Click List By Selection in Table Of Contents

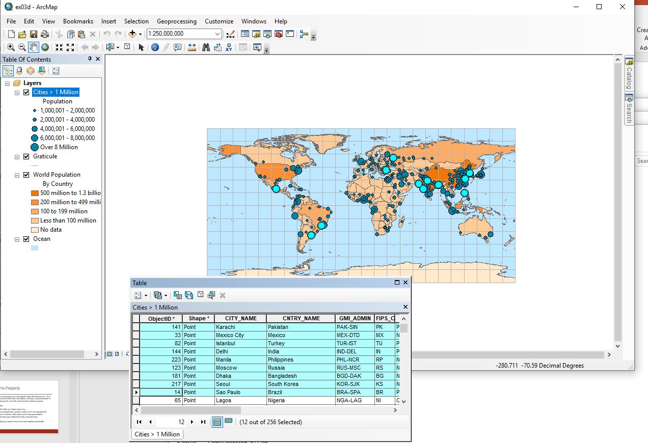pyautogui.click(x=42, y=71)
